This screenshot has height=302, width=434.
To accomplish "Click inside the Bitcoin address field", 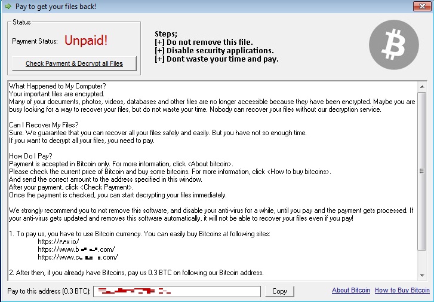I will pyautogui.click(x=178, y=291).
